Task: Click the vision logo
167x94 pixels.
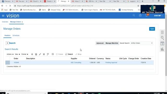Action: [13, 16]
